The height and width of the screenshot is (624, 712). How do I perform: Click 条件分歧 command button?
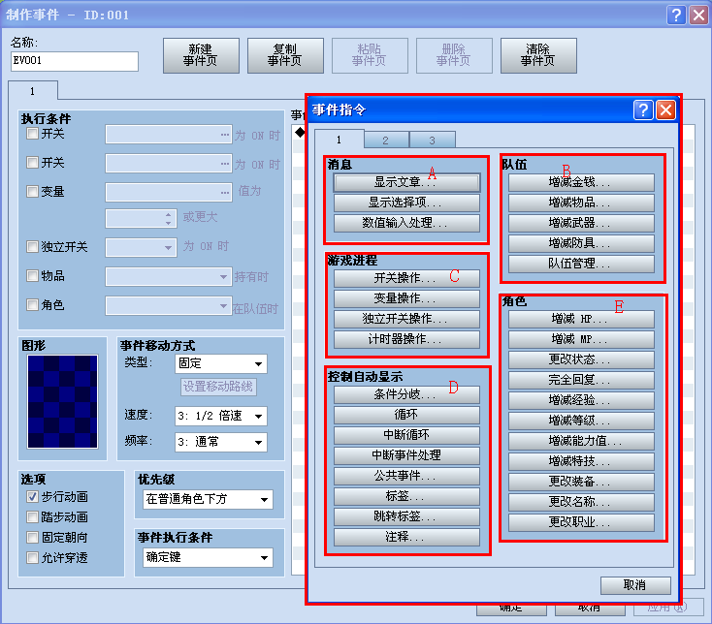[406, 395]
